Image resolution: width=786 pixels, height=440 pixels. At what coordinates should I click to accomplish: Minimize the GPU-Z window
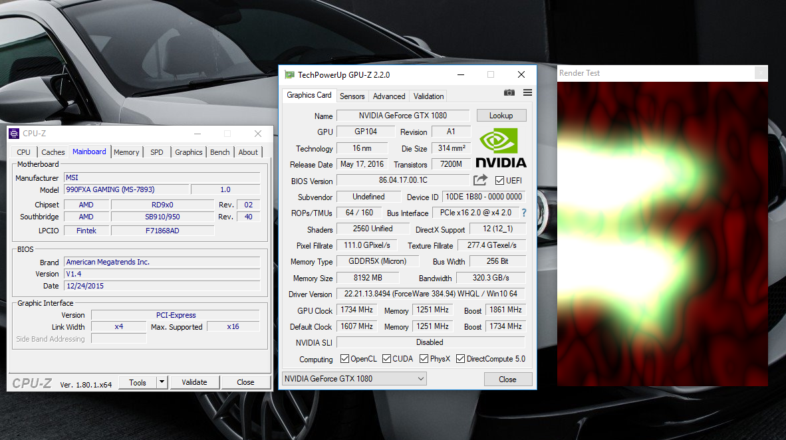[x=461, y=74]
